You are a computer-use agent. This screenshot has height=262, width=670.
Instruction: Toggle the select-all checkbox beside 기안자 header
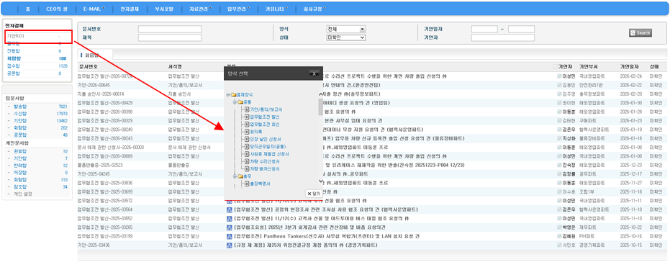click(x=555, y=67)
